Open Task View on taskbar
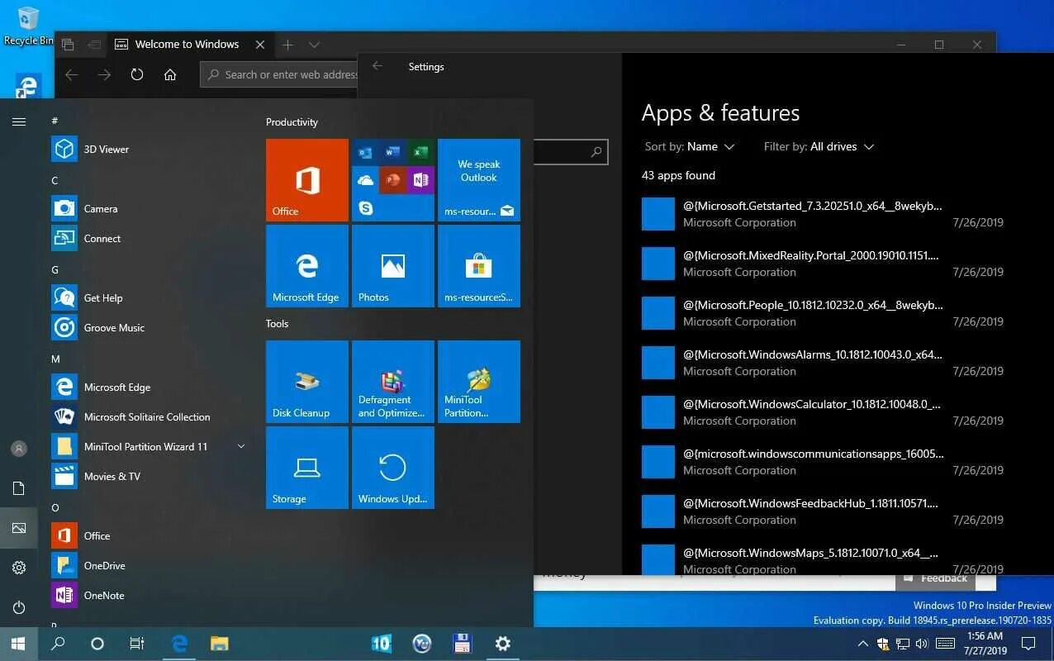Viewport: 1054px width, 661px height. [x=137, y=644]
